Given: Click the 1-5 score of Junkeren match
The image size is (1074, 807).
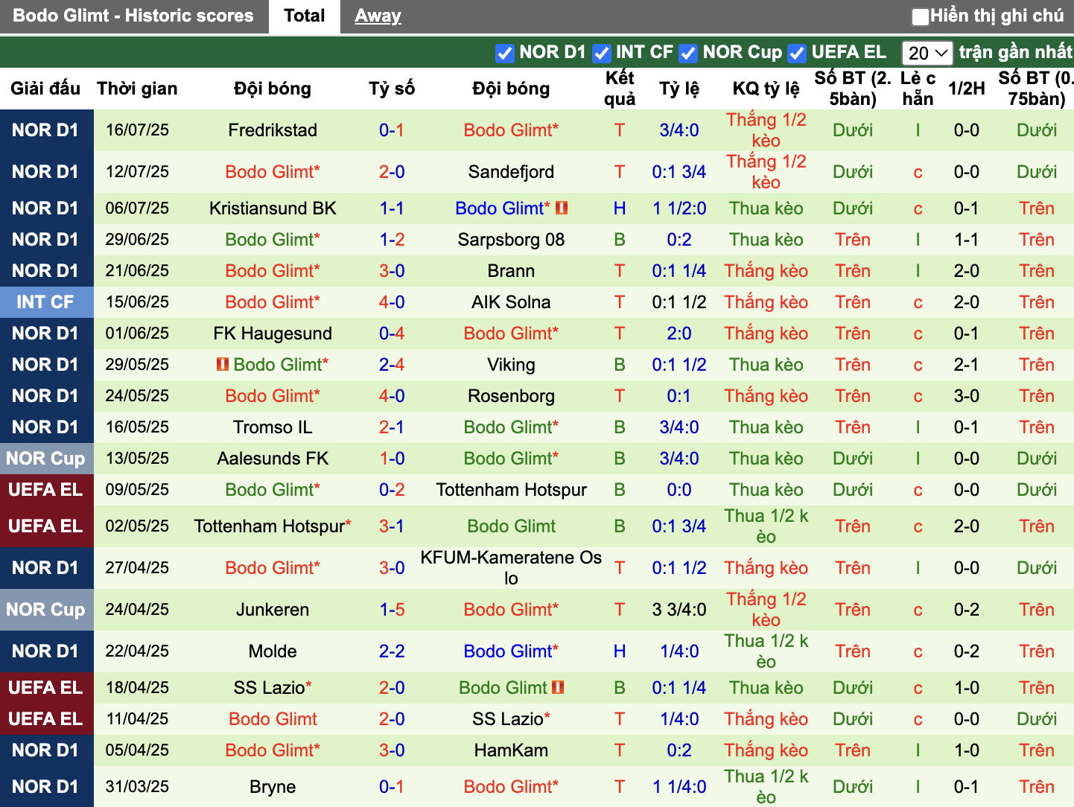Looking at the screenshot, I should pyautogui.click(x=392, y=610).
